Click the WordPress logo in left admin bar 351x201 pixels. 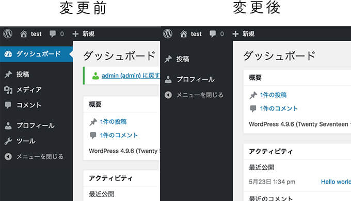pyautogui.click(x=8, y=34)
